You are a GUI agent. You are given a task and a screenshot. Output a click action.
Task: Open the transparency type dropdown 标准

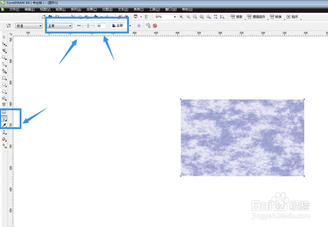click(29, 26)
